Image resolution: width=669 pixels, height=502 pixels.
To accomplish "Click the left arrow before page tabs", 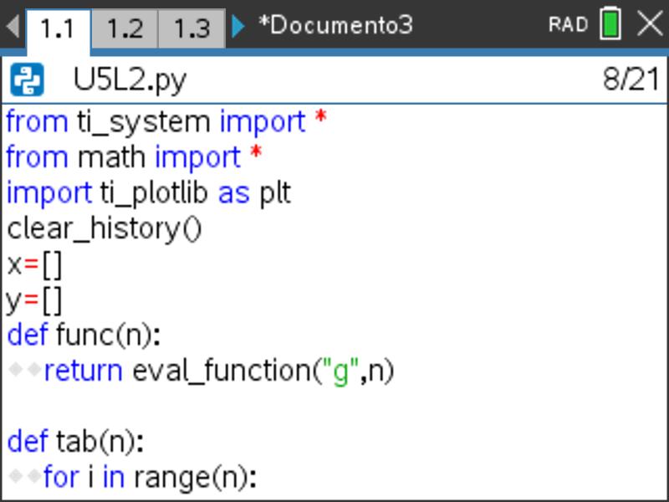I will coord(11,25).
